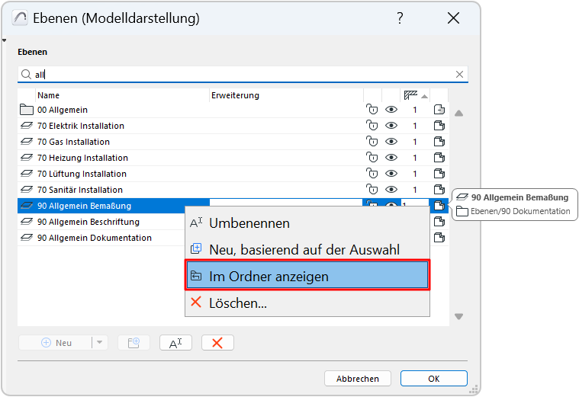Unlock the 70 Gas Installation layer
This screenshot has height=397, width=579.
click(x=372, y=142)
